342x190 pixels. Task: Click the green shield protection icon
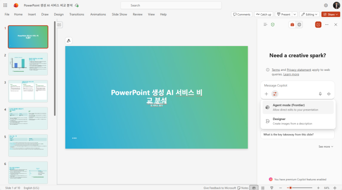(x=272, y=25)
